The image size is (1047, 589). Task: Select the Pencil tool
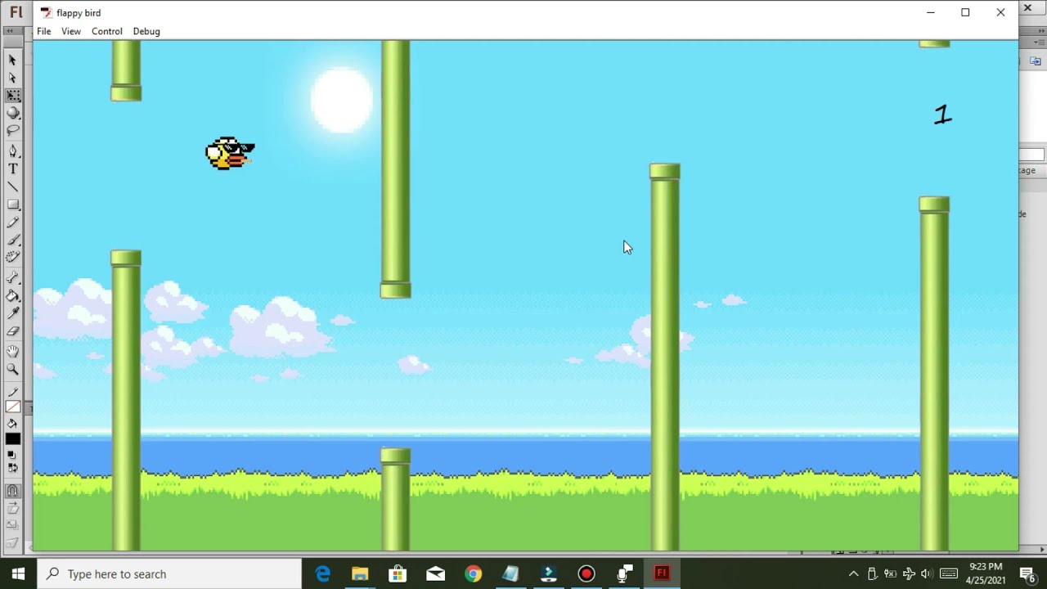point(12,223)
